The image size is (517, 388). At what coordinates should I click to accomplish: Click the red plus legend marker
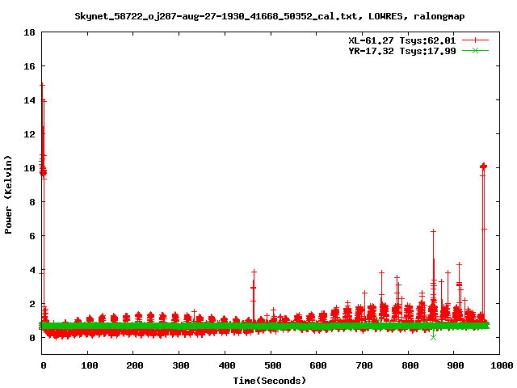[x=475, y=40]
